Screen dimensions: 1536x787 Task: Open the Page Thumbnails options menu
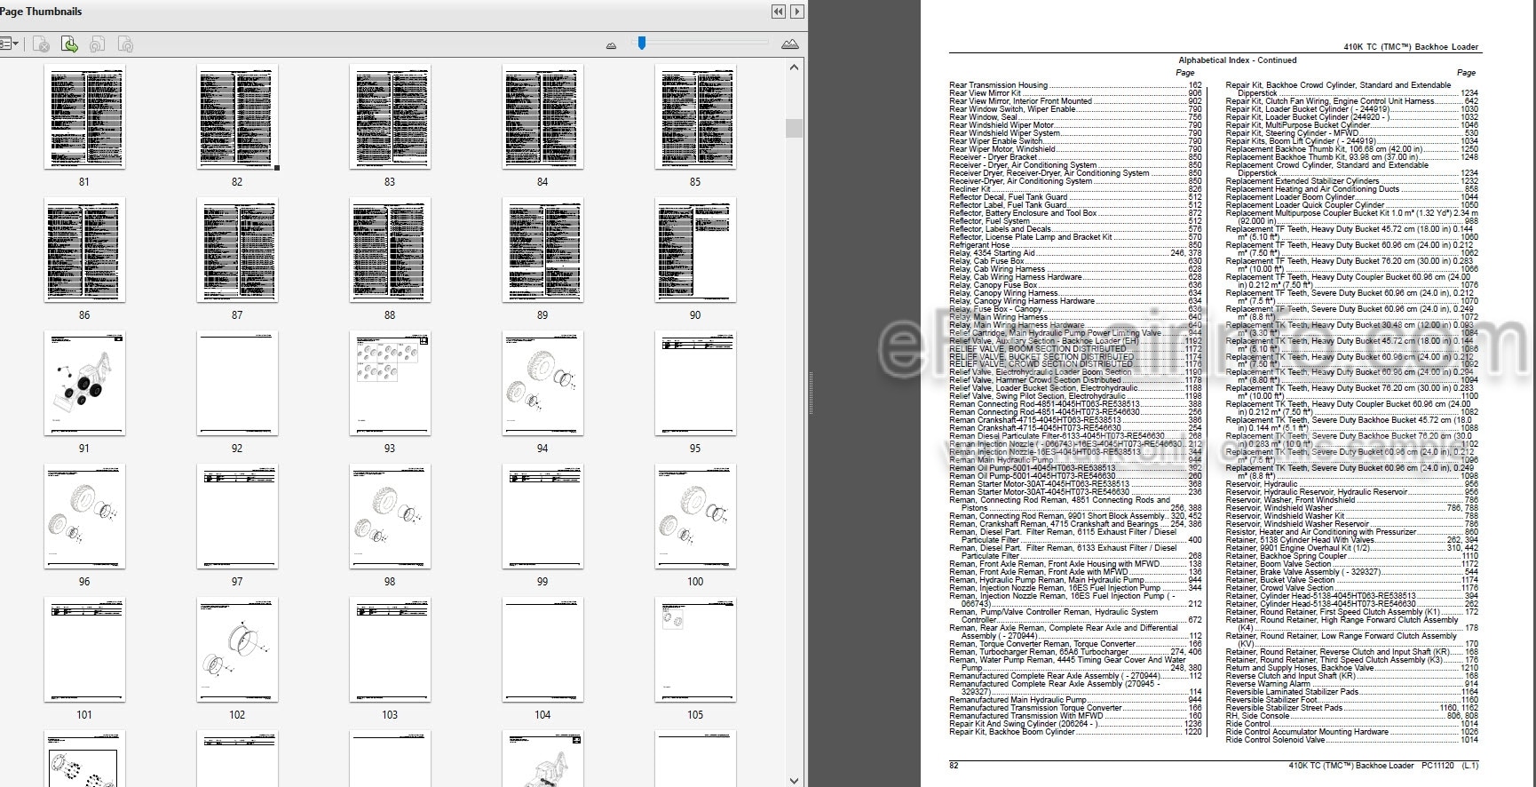[10, 44]
